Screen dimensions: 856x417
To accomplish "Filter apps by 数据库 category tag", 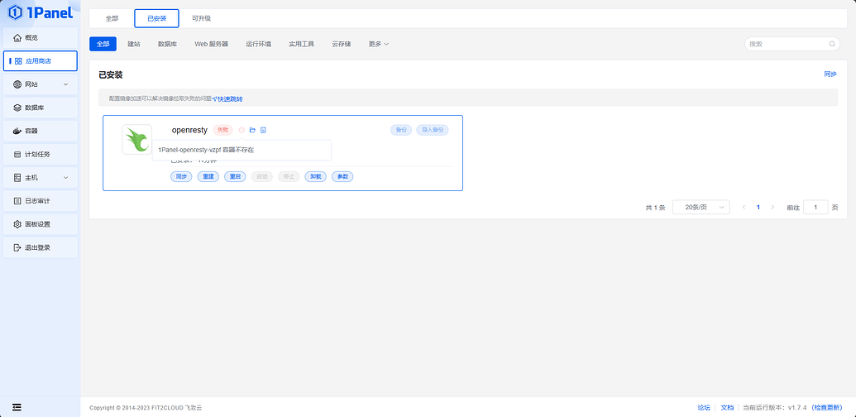I will 167,44.
